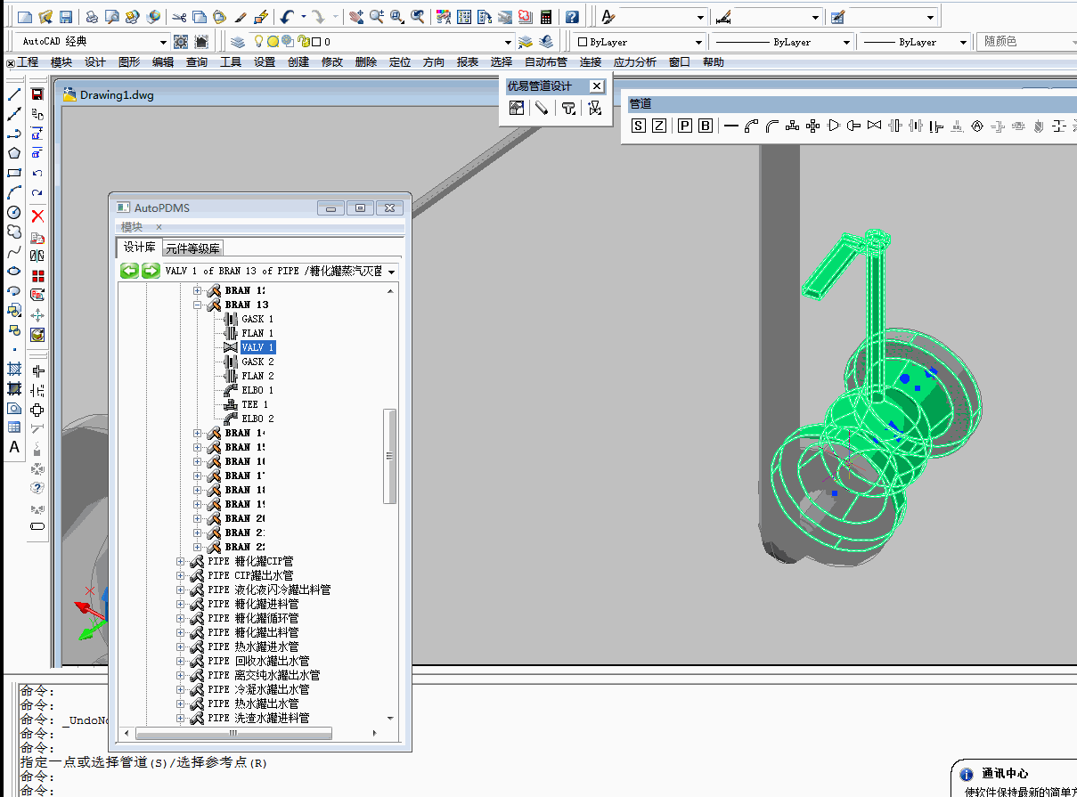Screen dimensions: 1077x797
Task: Toggle layer lock padlock icon
Action: click(303, 42)
